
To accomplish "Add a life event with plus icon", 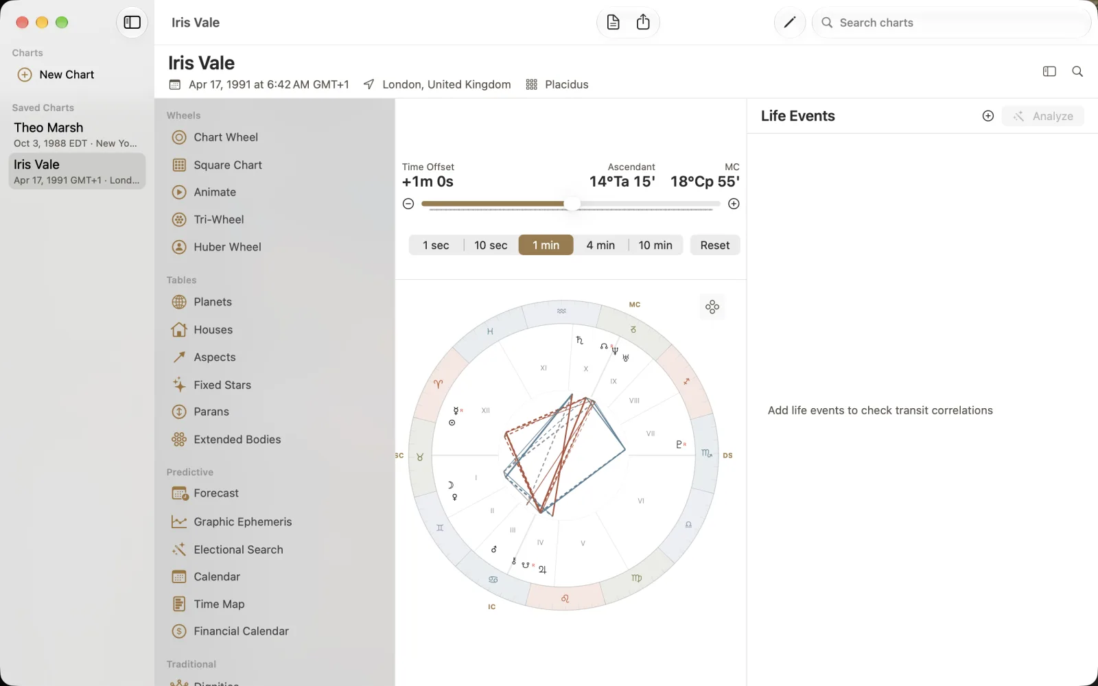I will click(x=988, y=116).
